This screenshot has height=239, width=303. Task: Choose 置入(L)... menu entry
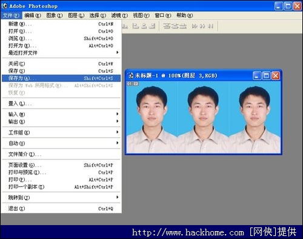[x=61, y=104]
